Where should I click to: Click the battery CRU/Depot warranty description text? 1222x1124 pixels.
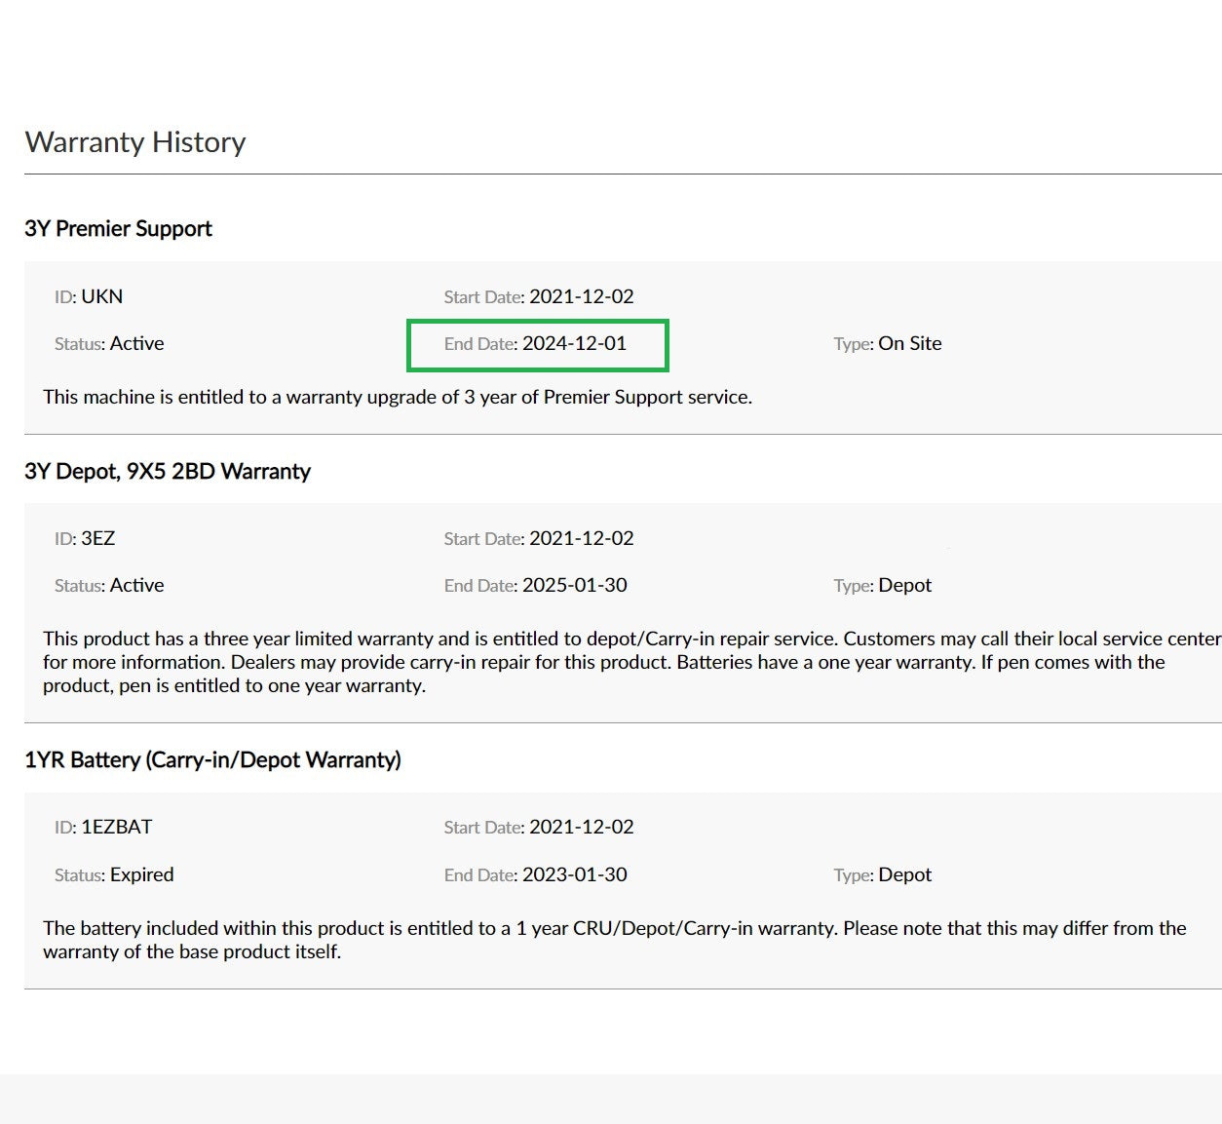click(x=615, y=940)
